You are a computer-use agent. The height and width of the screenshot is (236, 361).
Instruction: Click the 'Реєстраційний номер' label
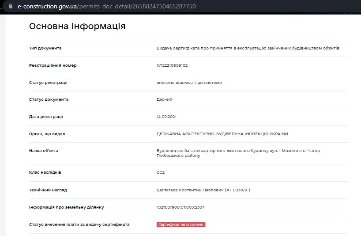tap(53, 65)
